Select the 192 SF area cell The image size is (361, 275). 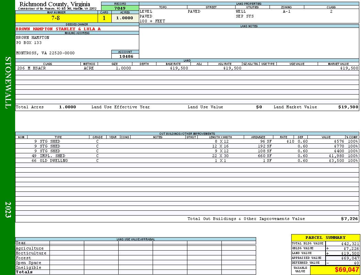[265, 146]
